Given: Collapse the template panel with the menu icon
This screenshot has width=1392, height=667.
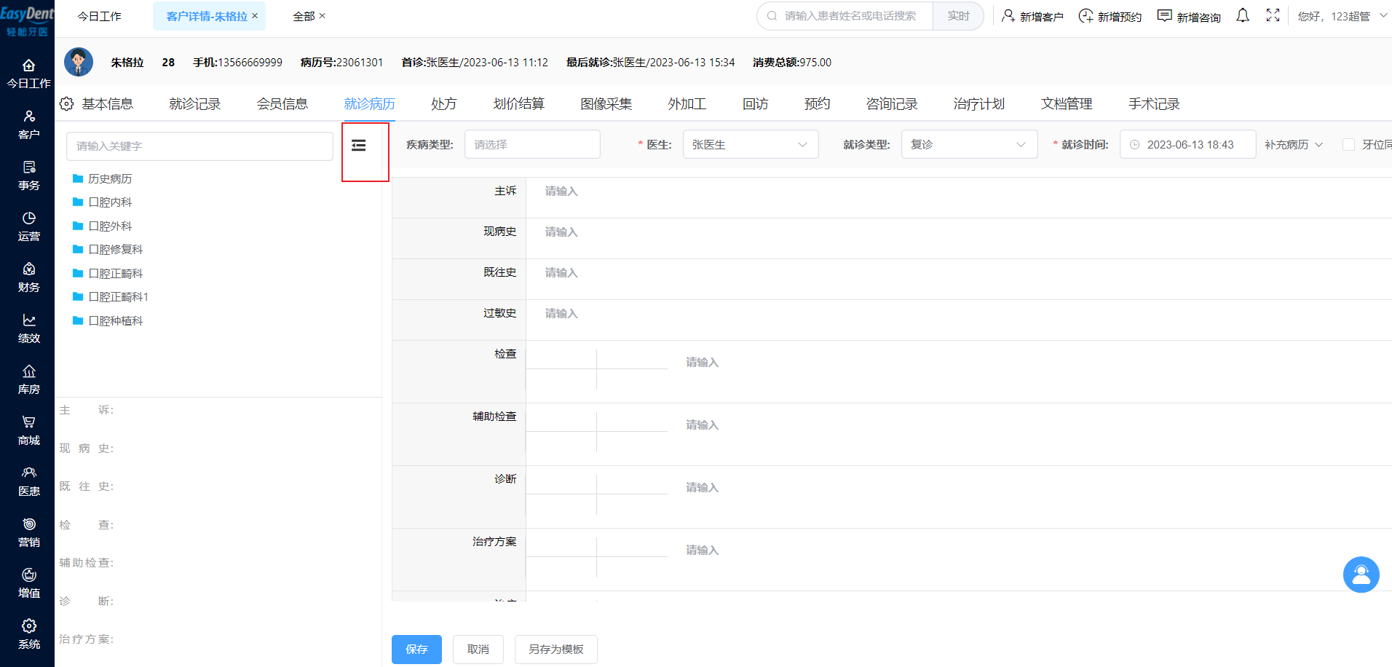Looking at the screenshot, I should pyautogui.click(x=358, y=146).
